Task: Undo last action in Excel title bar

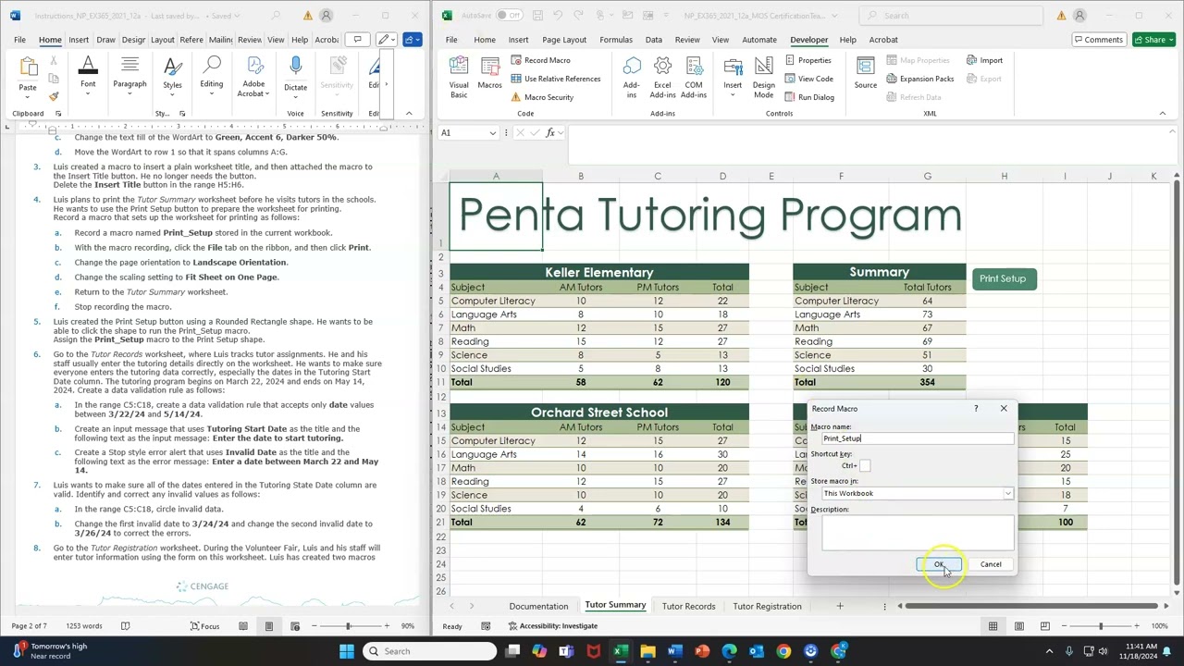Action: coord(560,16)
